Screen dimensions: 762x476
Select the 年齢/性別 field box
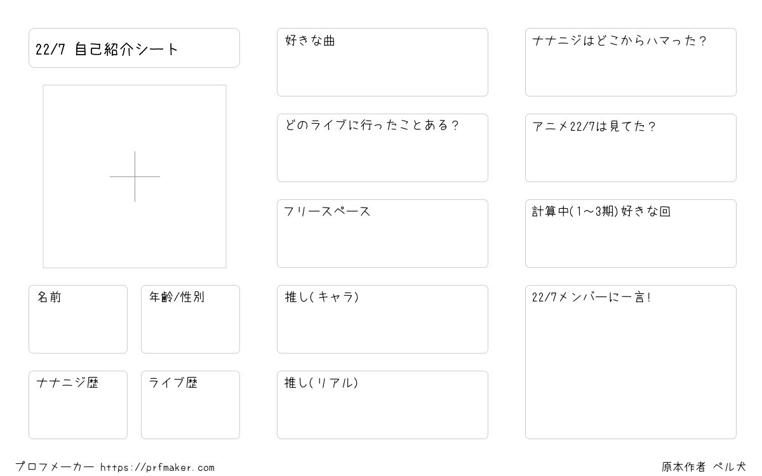[190, 319]
